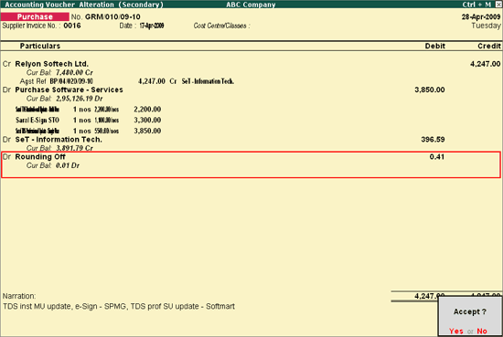Click the ABC Company title
Screen dimensions: 503x337
point(251,5)
